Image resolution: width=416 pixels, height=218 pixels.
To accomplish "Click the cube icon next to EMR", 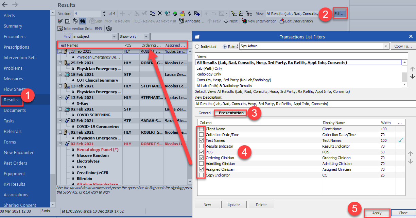I will tap(109, 29).
